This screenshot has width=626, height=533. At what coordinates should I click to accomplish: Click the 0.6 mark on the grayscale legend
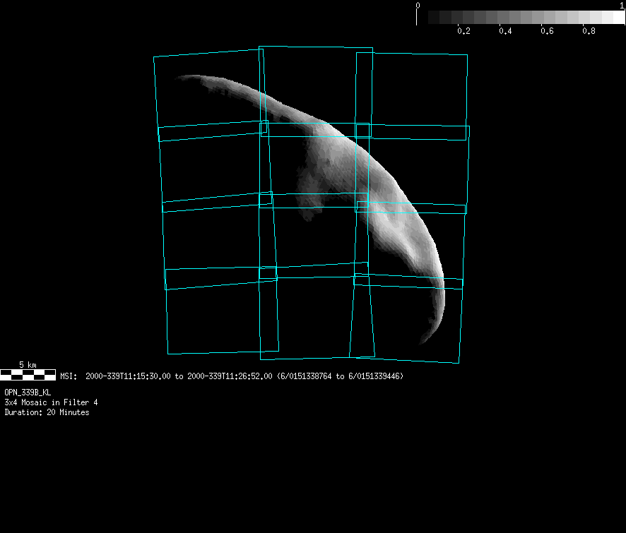click(547, 31)
